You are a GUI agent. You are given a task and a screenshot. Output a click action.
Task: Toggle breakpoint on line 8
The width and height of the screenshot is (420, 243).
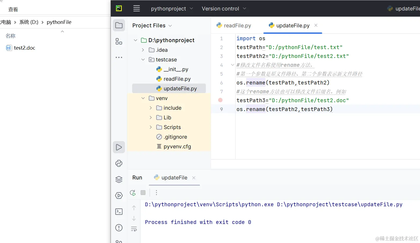tap(220, 100)
